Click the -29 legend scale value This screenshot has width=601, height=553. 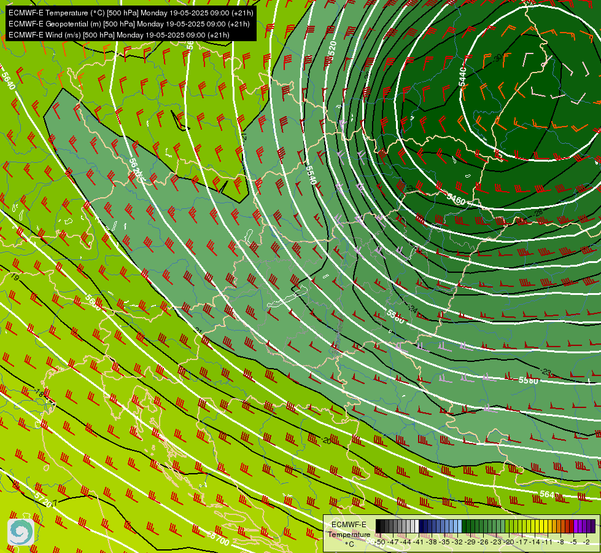point(470,542)
